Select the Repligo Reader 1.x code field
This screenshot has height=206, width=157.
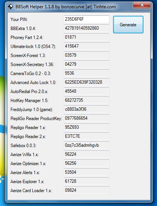(86, 127)
